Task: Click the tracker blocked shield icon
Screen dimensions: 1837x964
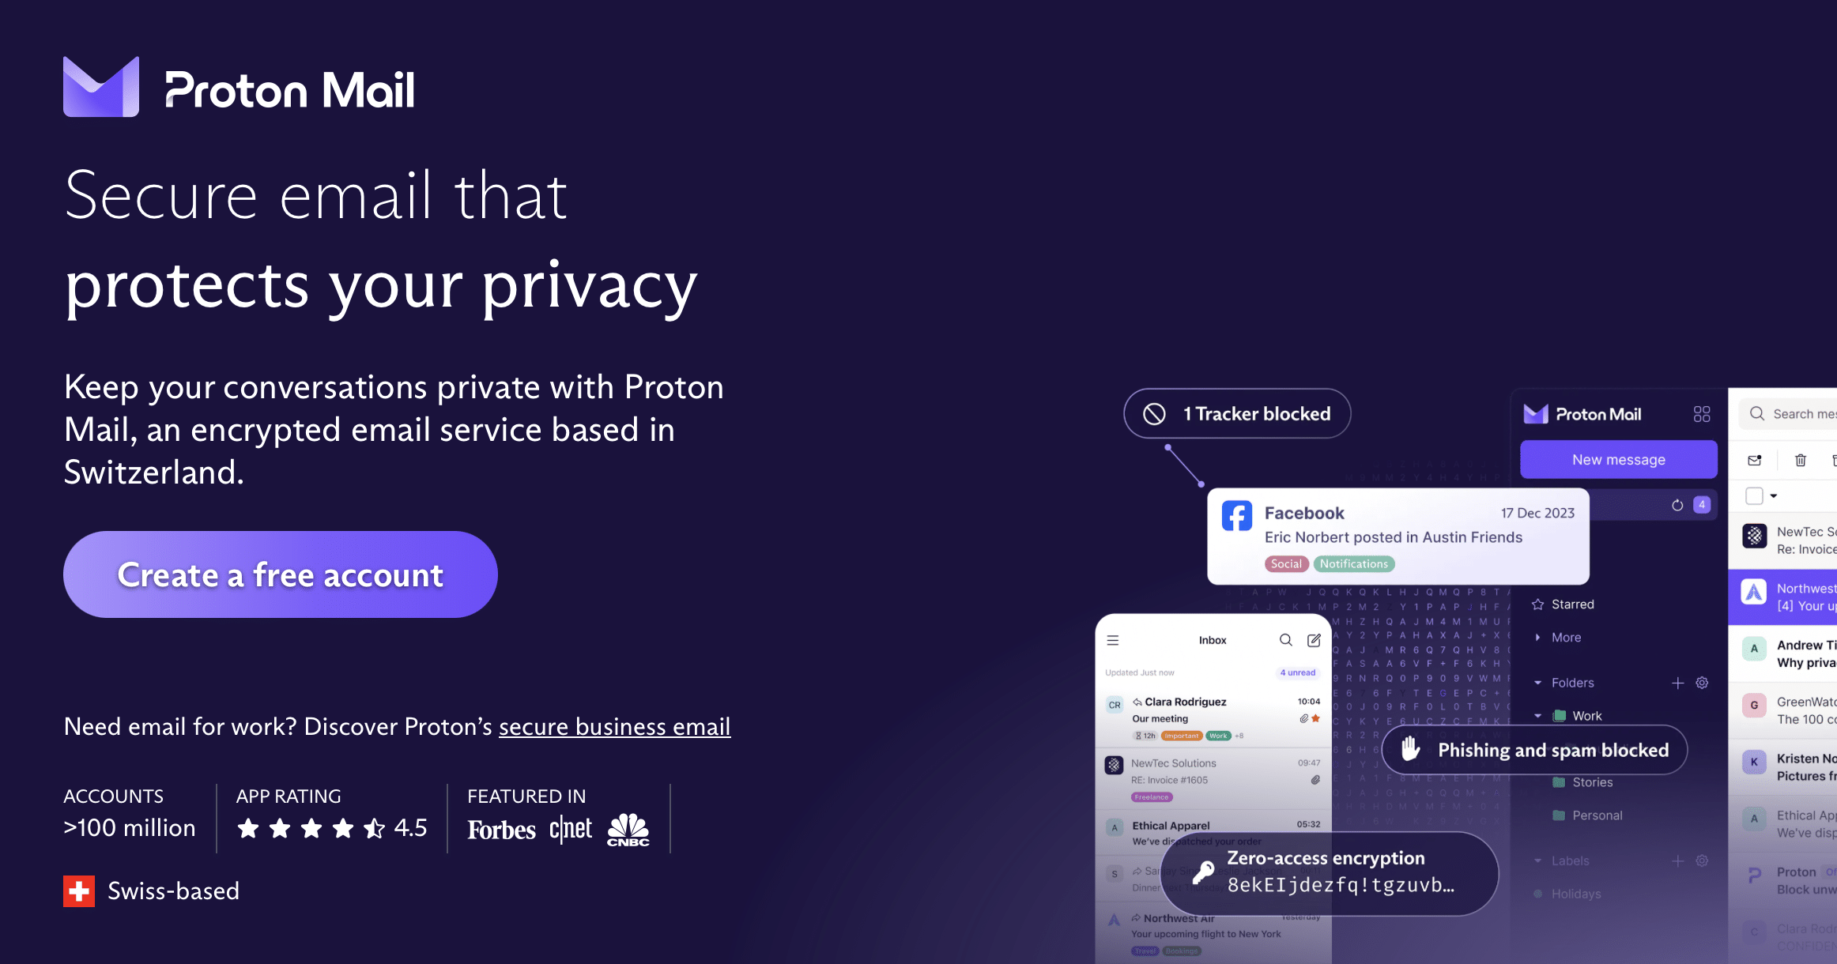Action: click(1154, 412)
